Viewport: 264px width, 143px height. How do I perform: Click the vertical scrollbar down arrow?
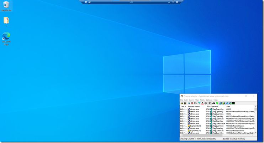[255, 133]
